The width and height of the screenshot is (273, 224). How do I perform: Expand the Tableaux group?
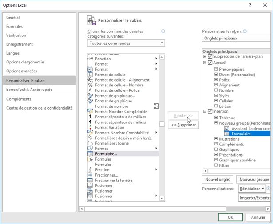pos(216,118)
